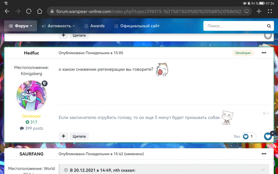Reload the forum page
The width and height of the screenshot is (278, 174).
click(29, 11)
